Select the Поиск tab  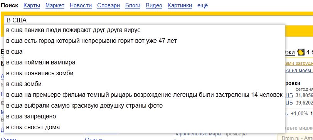(x=9, y=5)
